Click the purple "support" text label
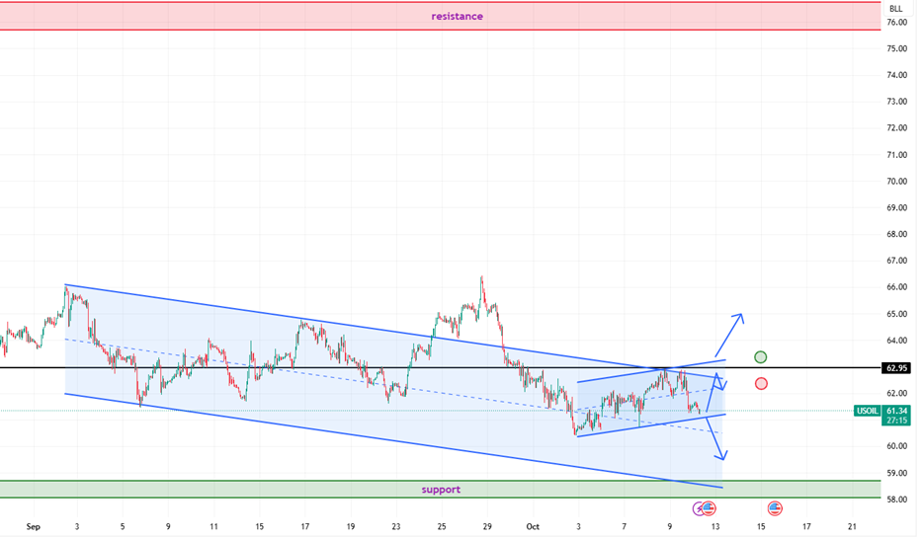Viewport: 923px width, 538px height. tap(440, 490)
